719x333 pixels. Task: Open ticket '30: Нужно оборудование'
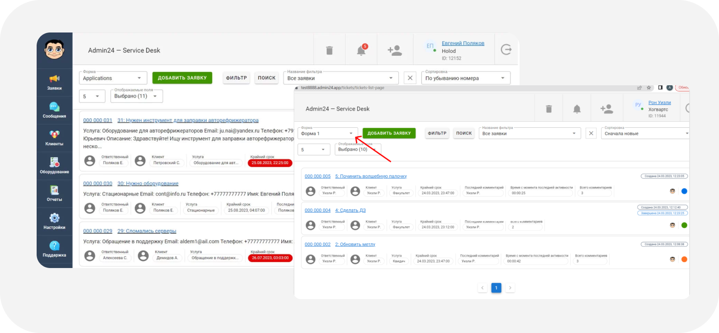(x=148, y=184)
